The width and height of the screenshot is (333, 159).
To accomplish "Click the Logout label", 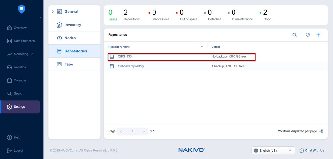I will 19,151.
